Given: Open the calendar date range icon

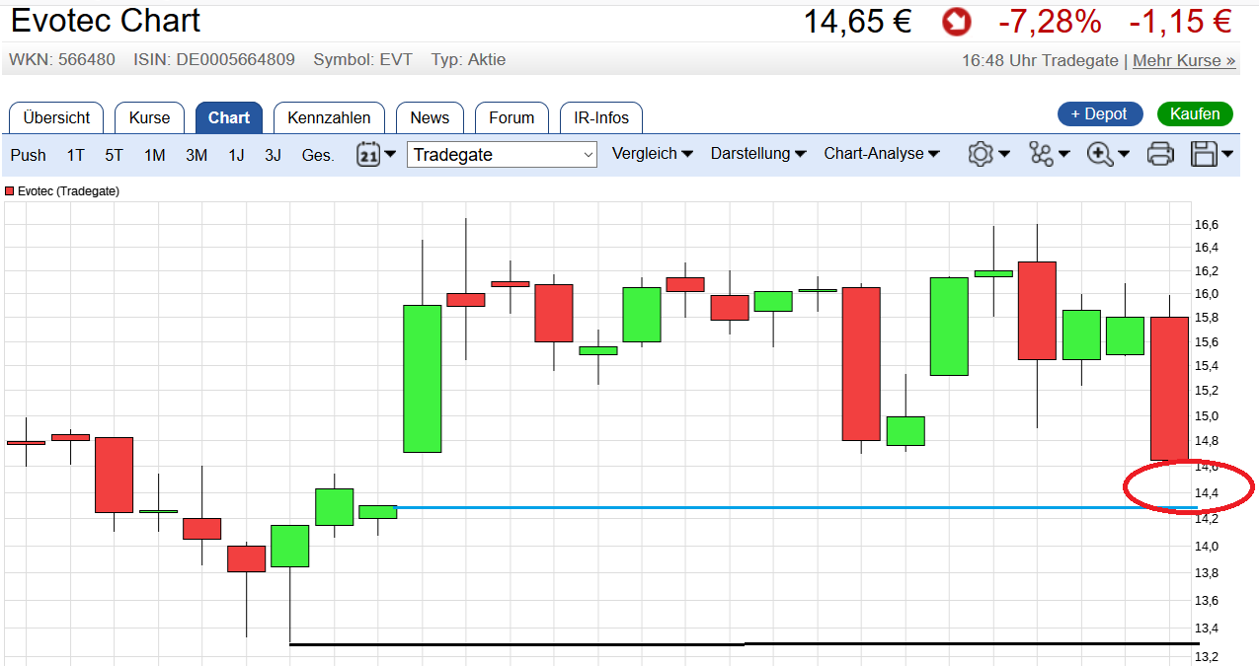Looking at the screenshot, I should click(x=368, y=154).
